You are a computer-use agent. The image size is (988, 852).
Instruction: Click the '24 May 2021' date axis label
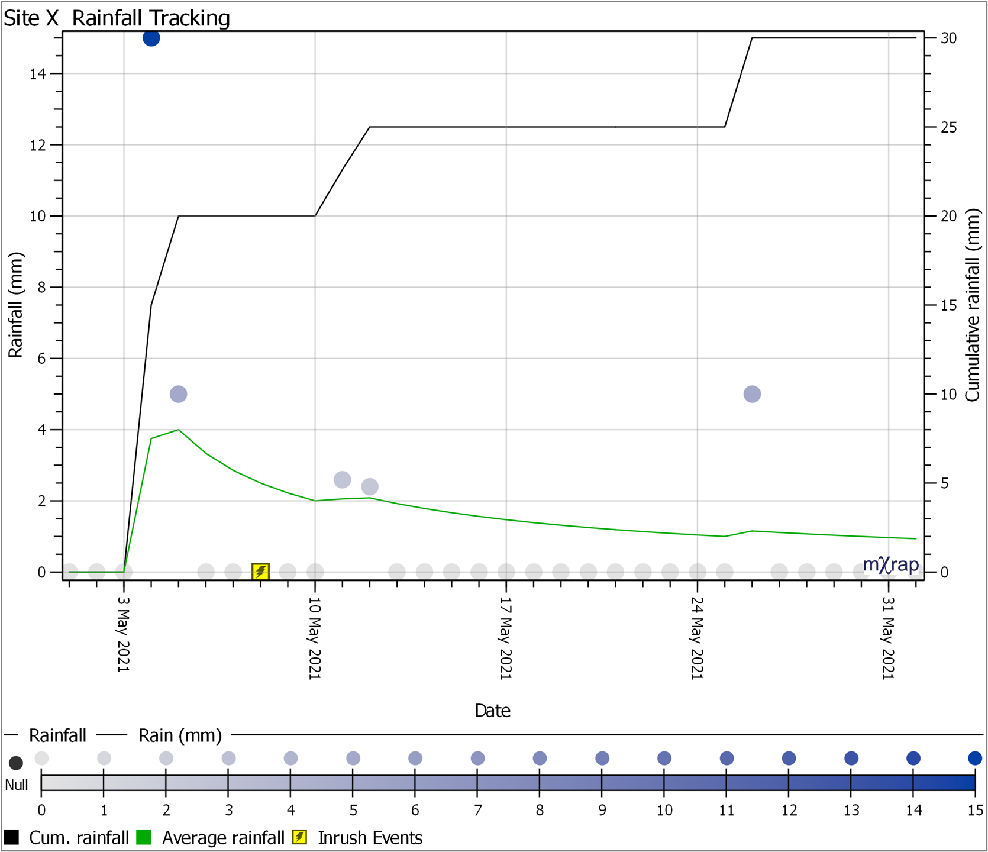coord(697,638)
